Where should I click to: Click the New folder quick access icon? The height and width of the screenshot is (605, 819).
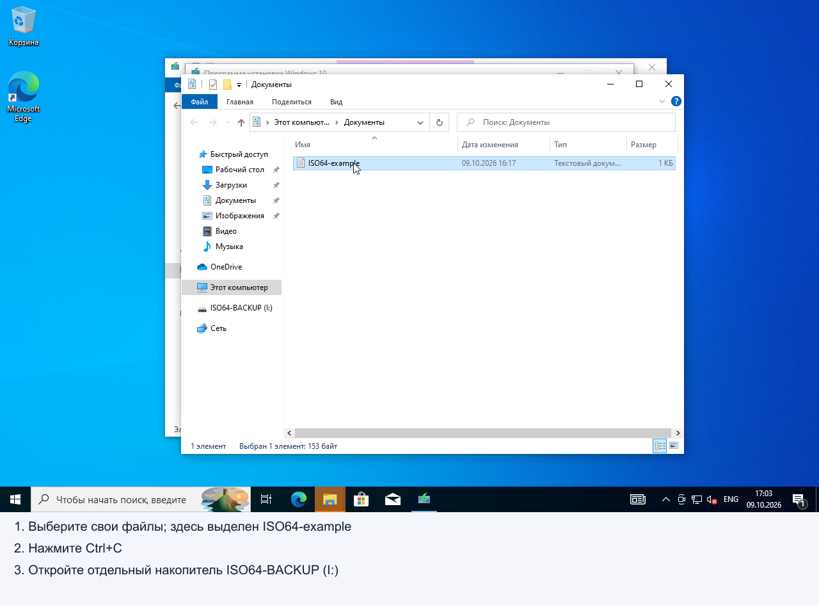(x=227, y=85)
